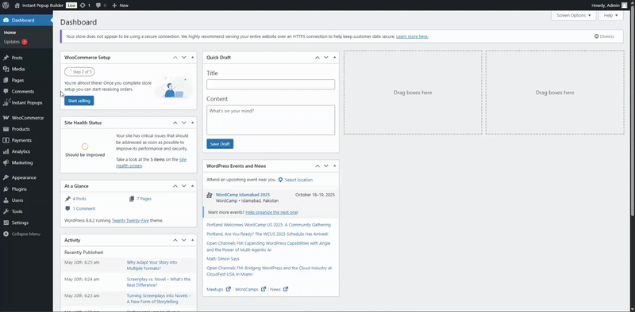Toggle Site Health Status panel collapse
Screen dimensions: 635x312
click(193, 123)
